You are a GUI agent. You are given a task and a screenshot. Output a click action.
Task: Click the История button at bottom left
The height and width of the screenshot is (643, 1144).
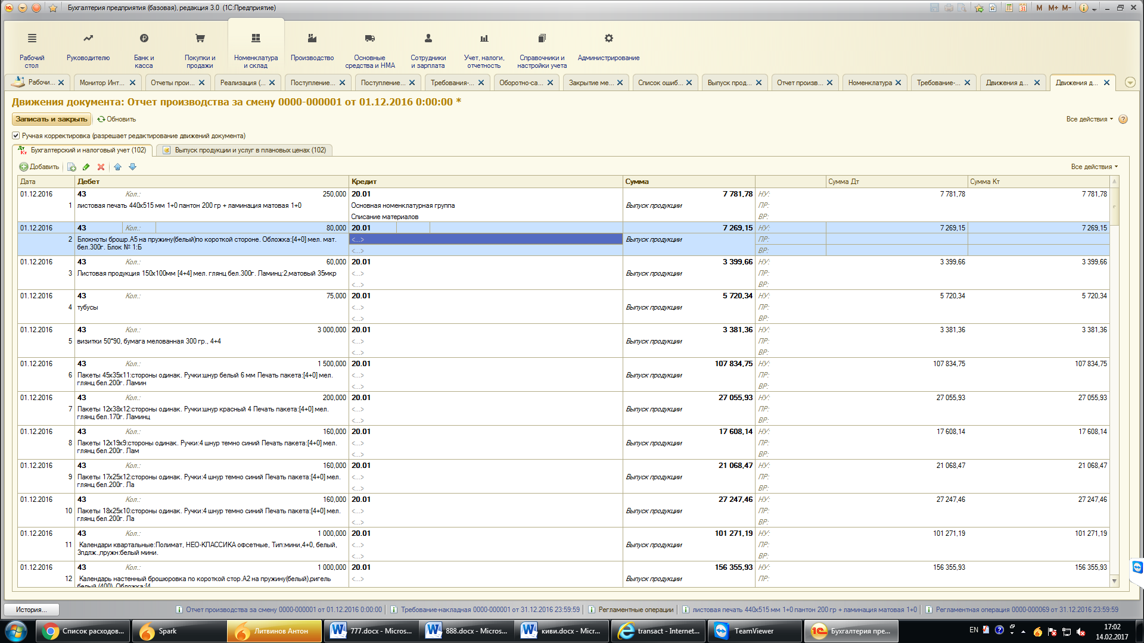[31, 610]
